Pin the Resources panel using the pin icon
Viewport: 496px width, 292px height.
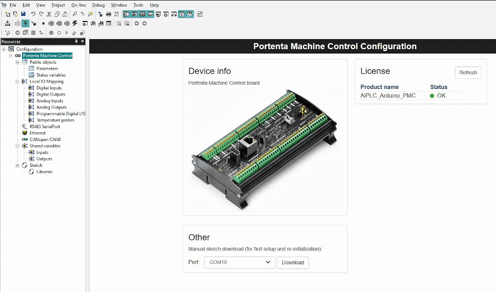[76, 41]
